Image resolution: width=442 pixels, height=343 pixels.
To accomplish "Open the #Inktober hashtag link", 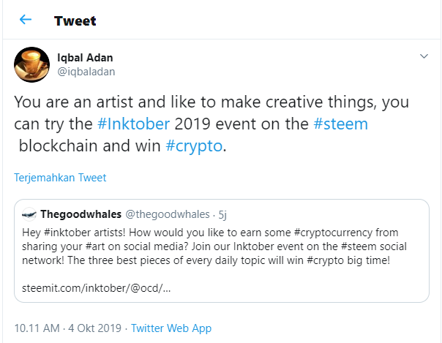I will coord(132,124).
